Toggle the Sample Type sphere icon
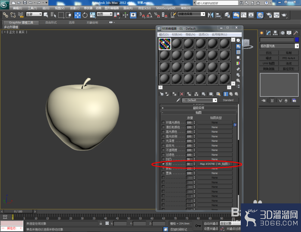Viewport: 301px width, 232px height. [238, 40]
